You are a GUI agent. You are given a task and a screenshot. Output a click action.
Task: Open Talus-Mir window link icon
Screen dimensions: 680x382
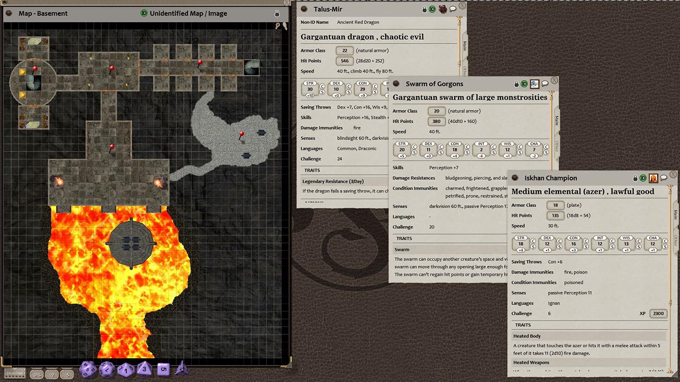(304, 9)
